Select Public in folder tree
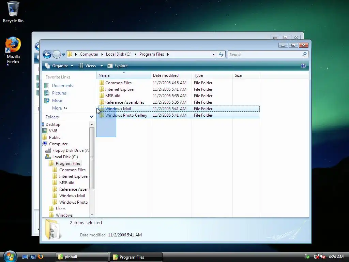The width and height of the screenshot is (349, 262). [x=55, y=137]
